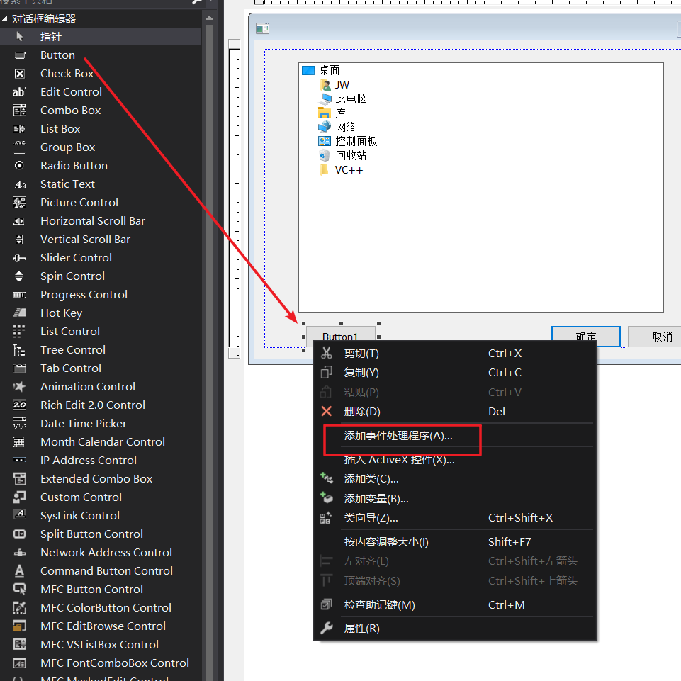Pick the Network Address Control icon

click(20, 553)
